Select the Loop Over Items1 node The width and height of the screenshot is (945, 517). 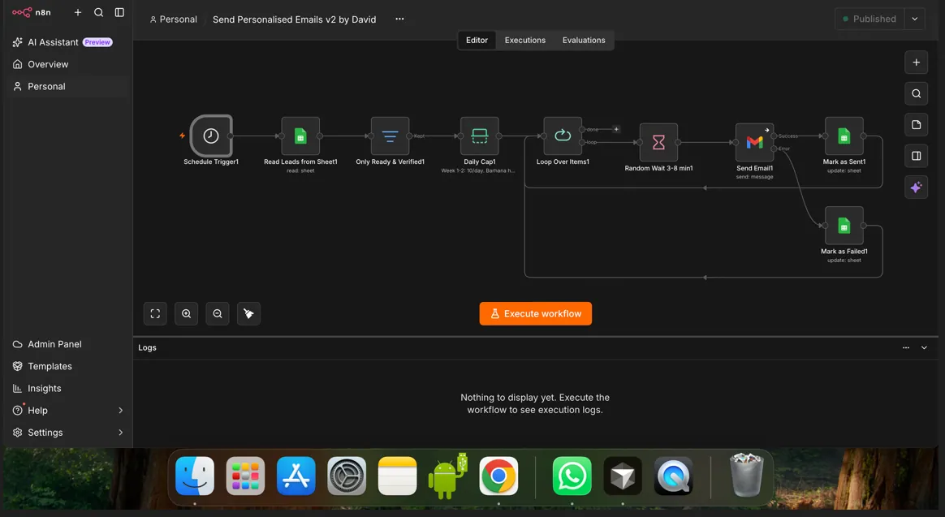563,136
